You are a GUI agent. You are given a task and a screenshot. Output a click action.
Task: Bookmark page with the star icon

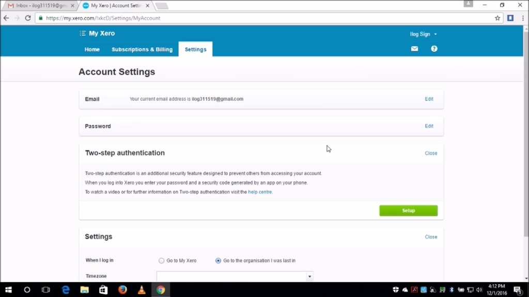coord(497,18)
